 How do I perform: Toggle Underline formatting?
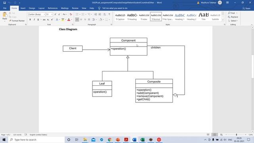tap(38, 19)
